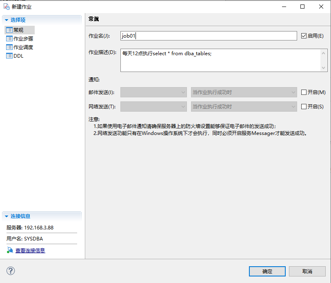Click the 取消 button

click(307, 271)
